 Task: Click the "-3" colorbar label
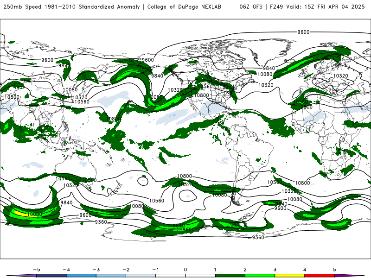click(x=96, y=270)
